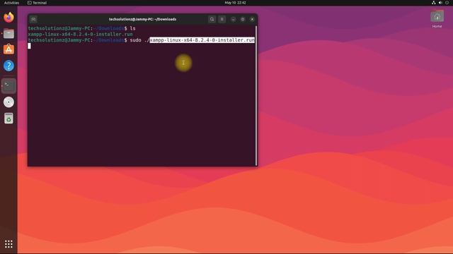Screen dimensions: 453x254
Task: Click the highlighted installer filename in sudo command
Action: pos(202,40)
